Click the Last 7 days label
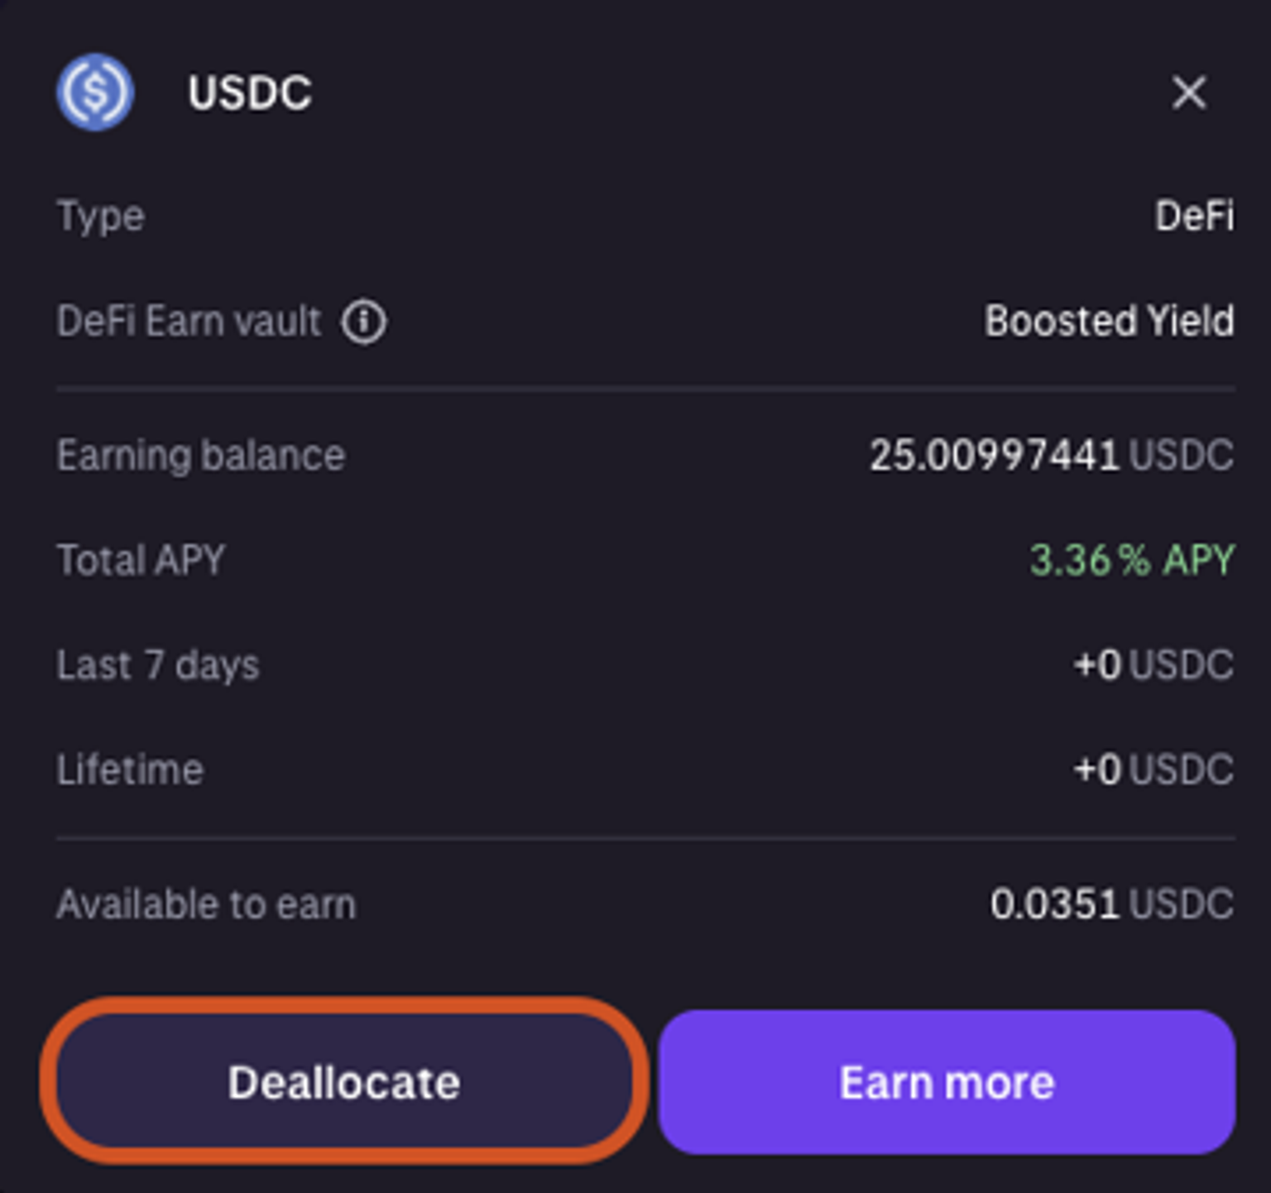 point(157,665)
